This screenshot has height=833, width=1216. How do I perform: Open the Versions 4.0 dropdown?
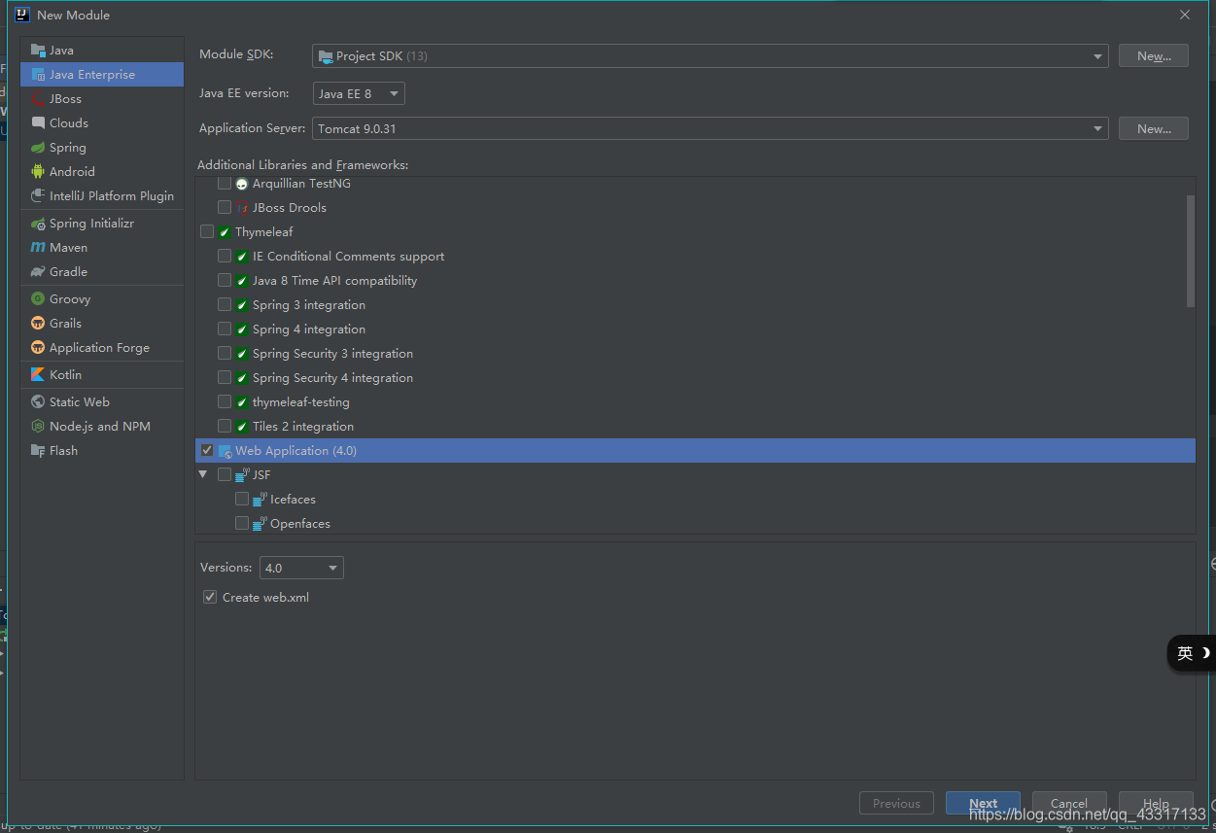pos(301,568)
